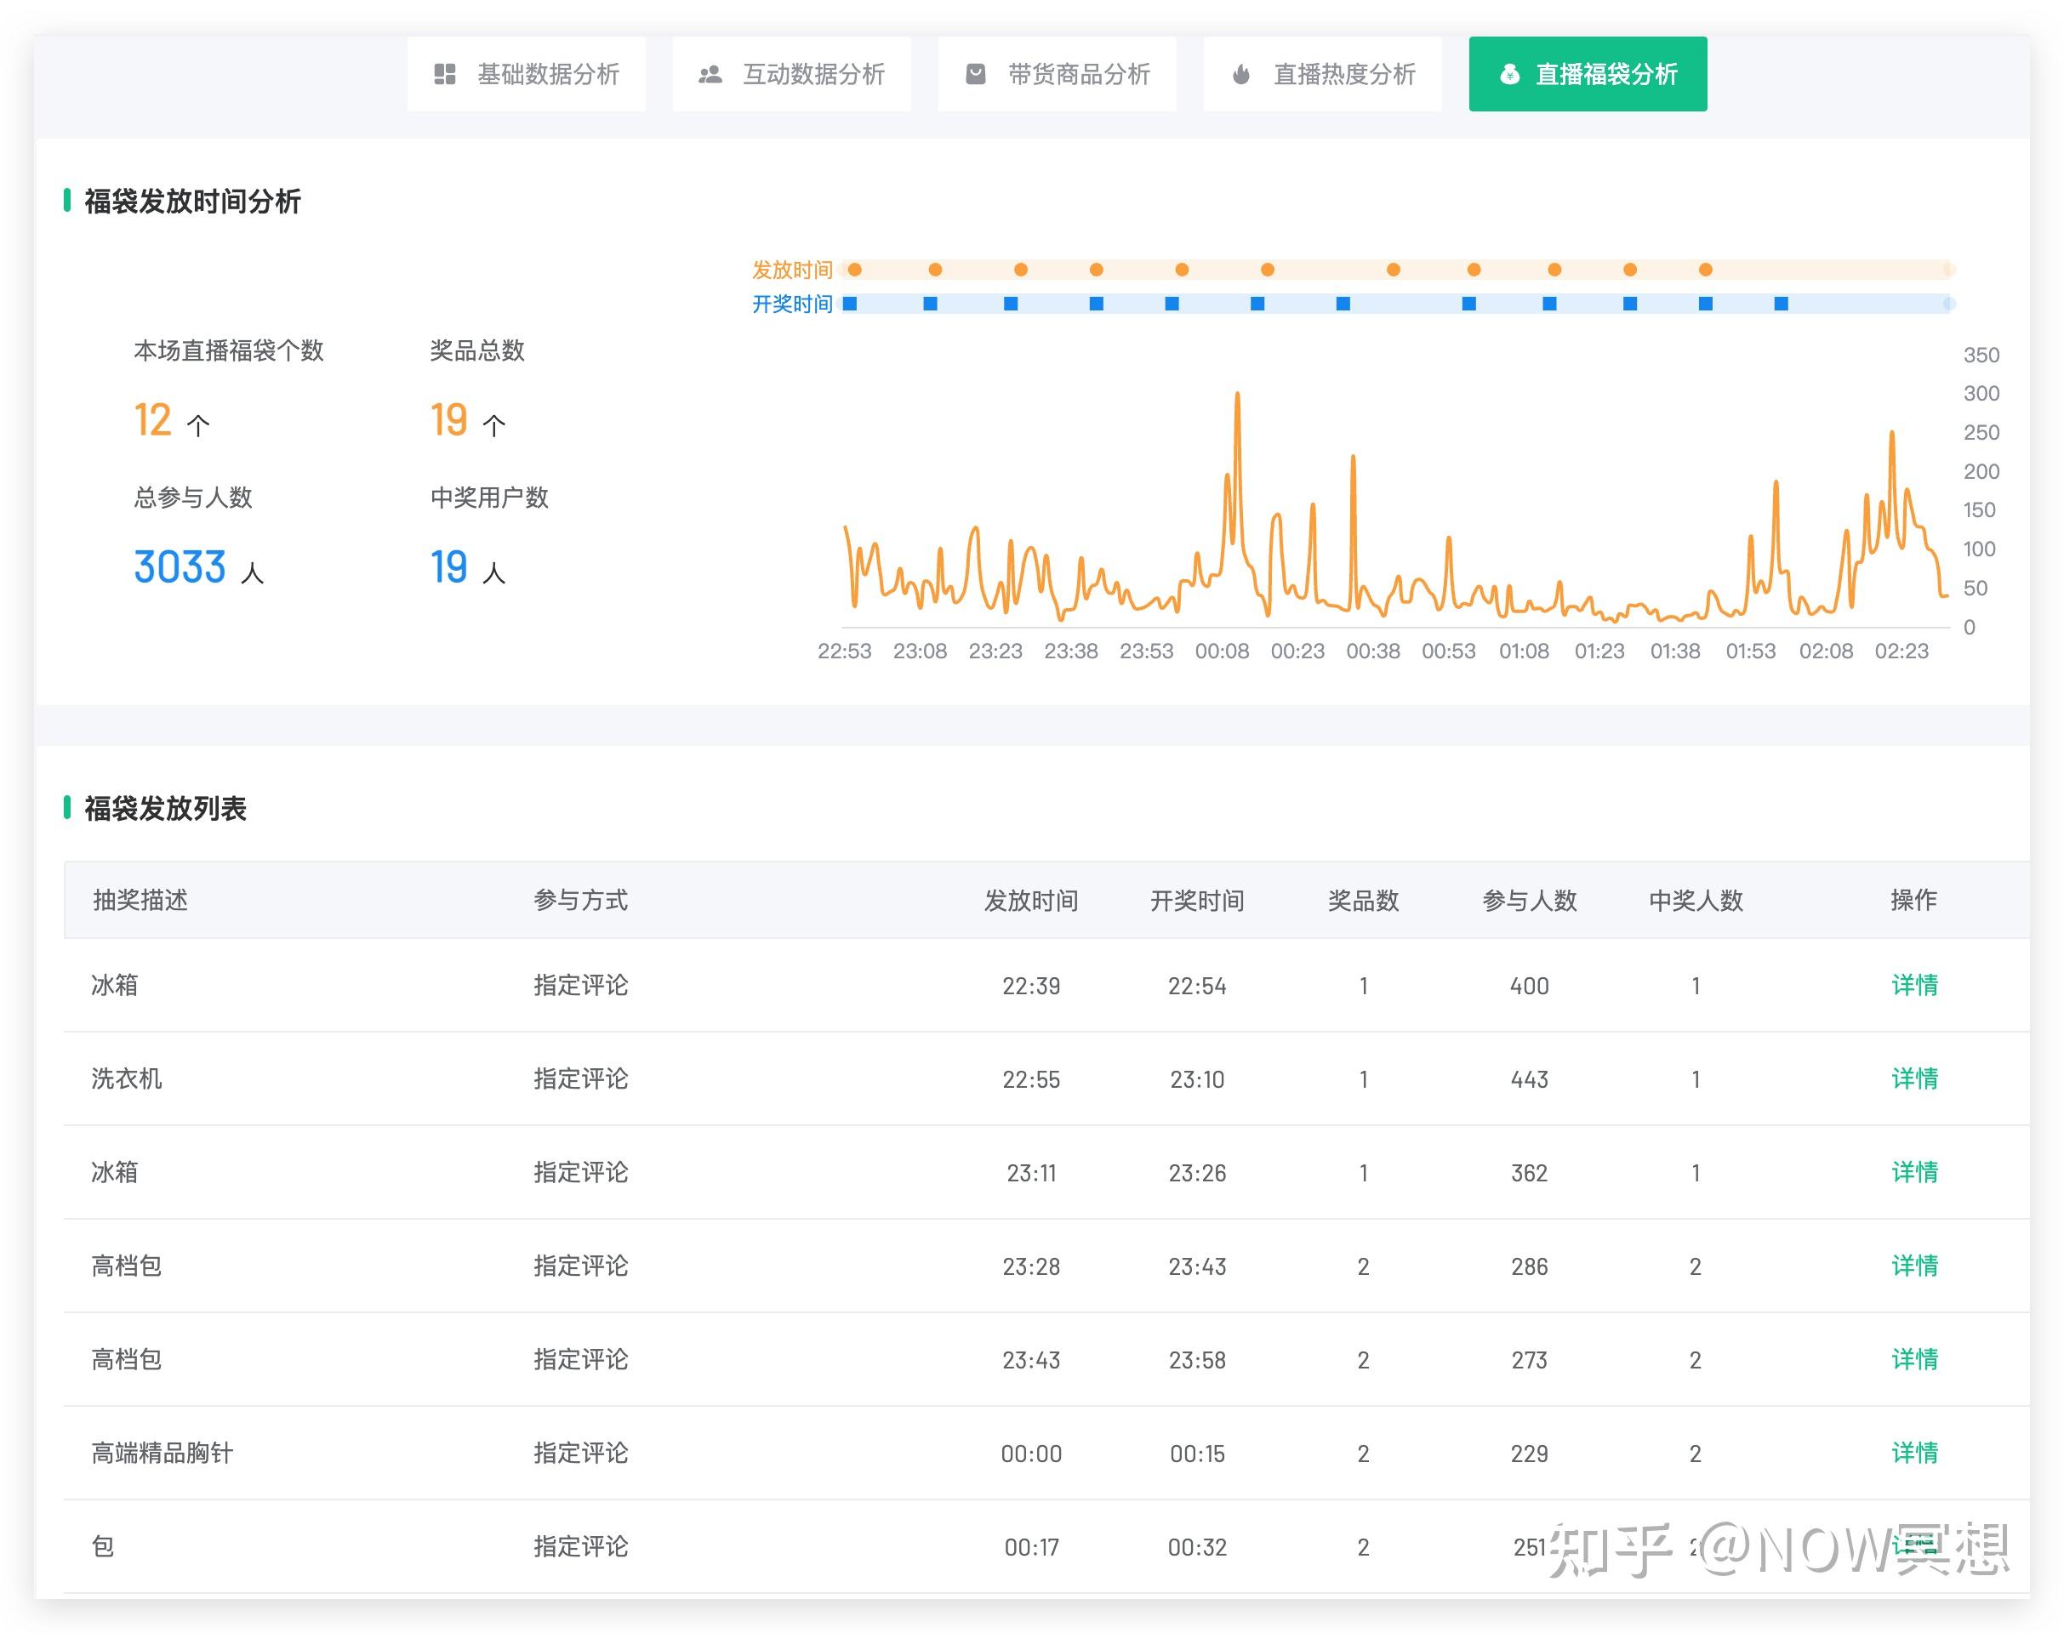Click the 中奖人数 column header
Image resolution: width=2064 pixels, height=1633 pixels.
[1696, 901]
